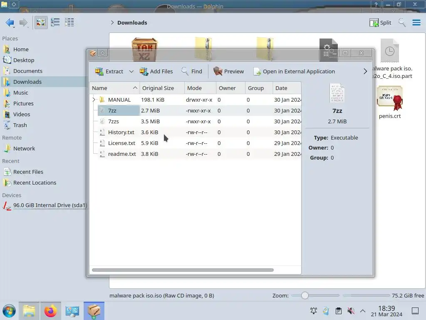Screen dimensions: 426x320
Task: Click the muted volume tray icon
Action: tap(351, 311)
